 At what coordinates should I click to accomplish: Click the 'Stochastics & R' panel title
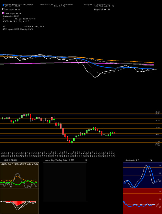click(x=132, y=160)
